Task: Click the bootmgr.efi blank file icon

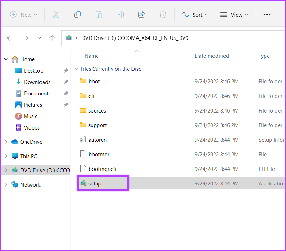Action: click(x=83, y=168)
